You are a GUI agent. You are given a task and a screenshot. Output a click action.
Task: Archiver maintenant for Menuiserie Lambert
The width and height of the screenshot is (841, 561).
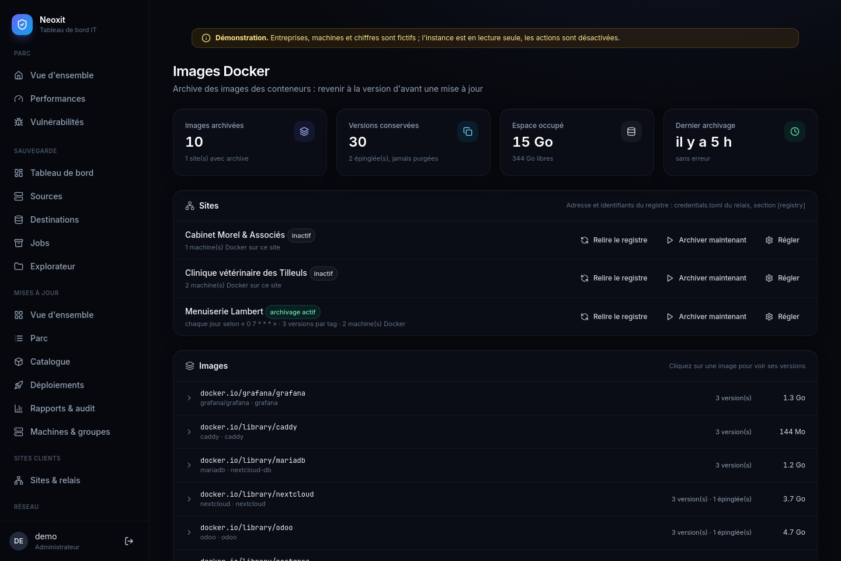click(x=706, y=317)
